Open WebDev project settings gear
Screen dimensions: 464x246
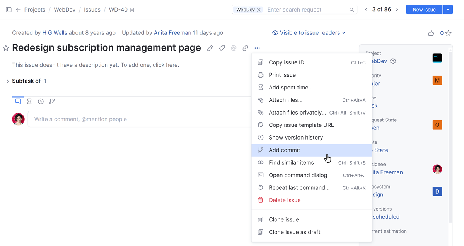(x=393, y=61)
